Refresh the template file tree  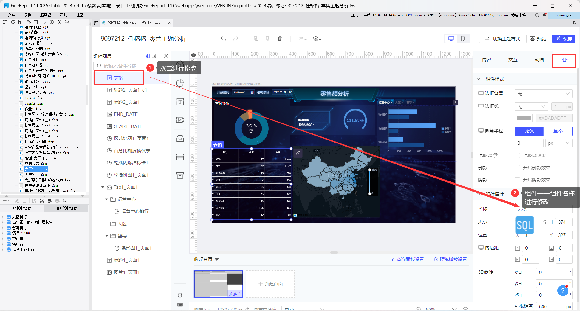click(13, 22)
